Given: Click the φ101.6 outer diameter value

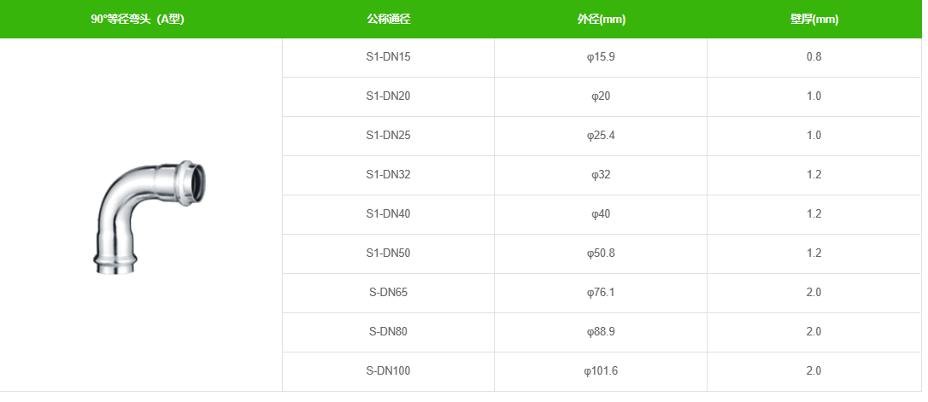Looking at the screenshot, I should pos(601,371).
